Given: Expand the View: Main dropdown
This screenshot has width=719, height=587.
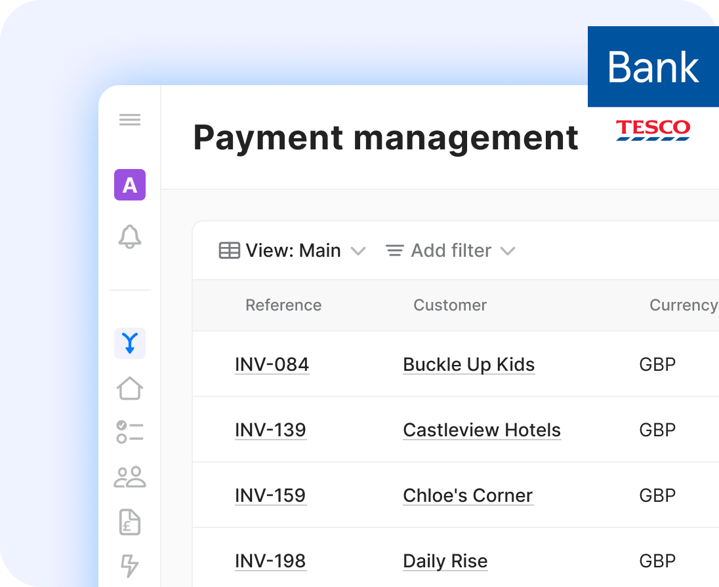Looking at the screenshot, I should 358,251.
